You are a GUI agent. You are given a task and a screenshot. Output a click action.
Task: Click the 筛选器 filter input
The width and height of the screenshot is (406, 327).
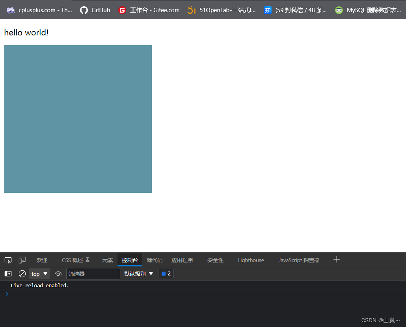coord(93,274)
